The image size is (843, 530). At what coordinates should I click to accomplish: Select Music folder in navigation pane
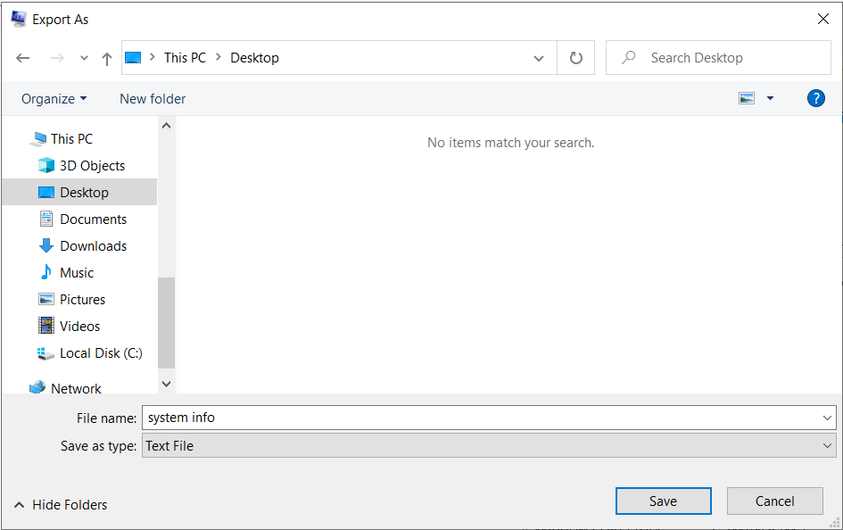point(76,273)
